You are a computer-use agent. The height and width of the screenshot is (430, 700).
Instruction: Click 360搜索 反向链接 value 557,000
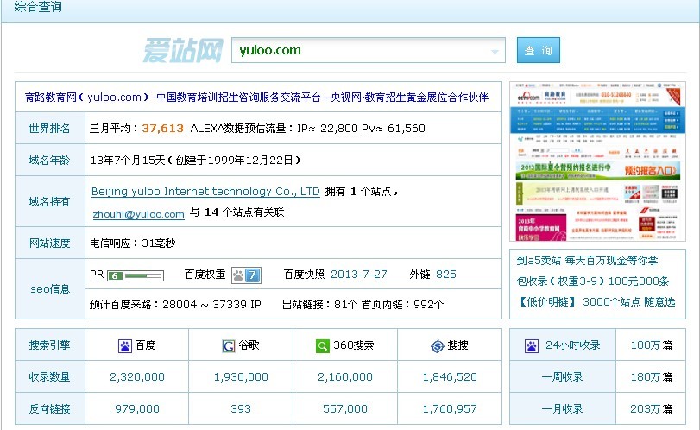[x=345, y=408]
